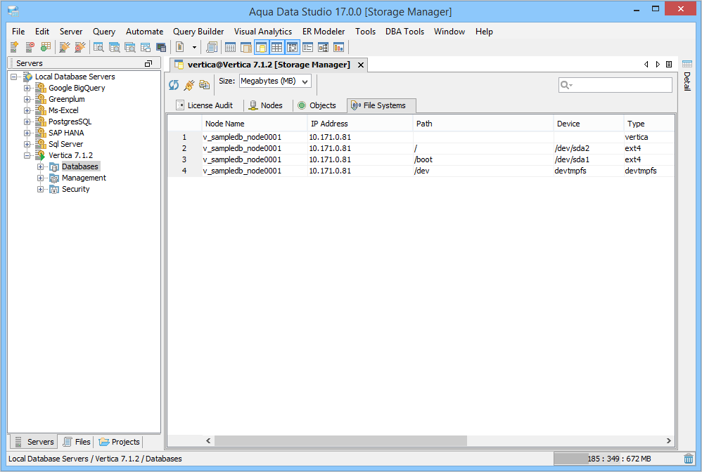Open the ER Modeler menu
Viewport: 702px width, 472px height.
tap(324, 32)
